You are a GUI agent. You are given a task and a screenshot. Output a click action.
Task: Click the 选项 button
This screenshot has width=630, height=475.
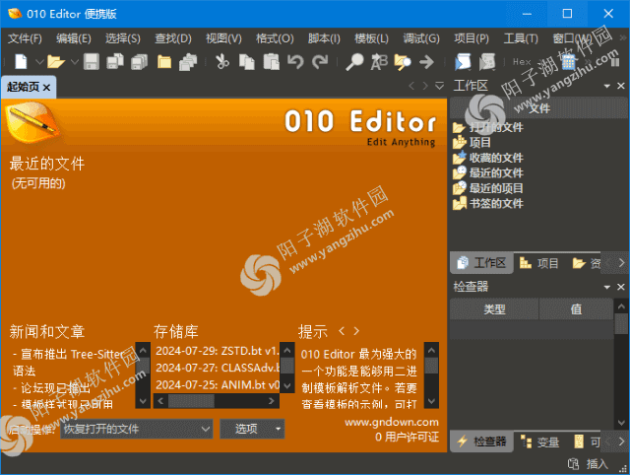pyautogui.click(x=252, y=429)
